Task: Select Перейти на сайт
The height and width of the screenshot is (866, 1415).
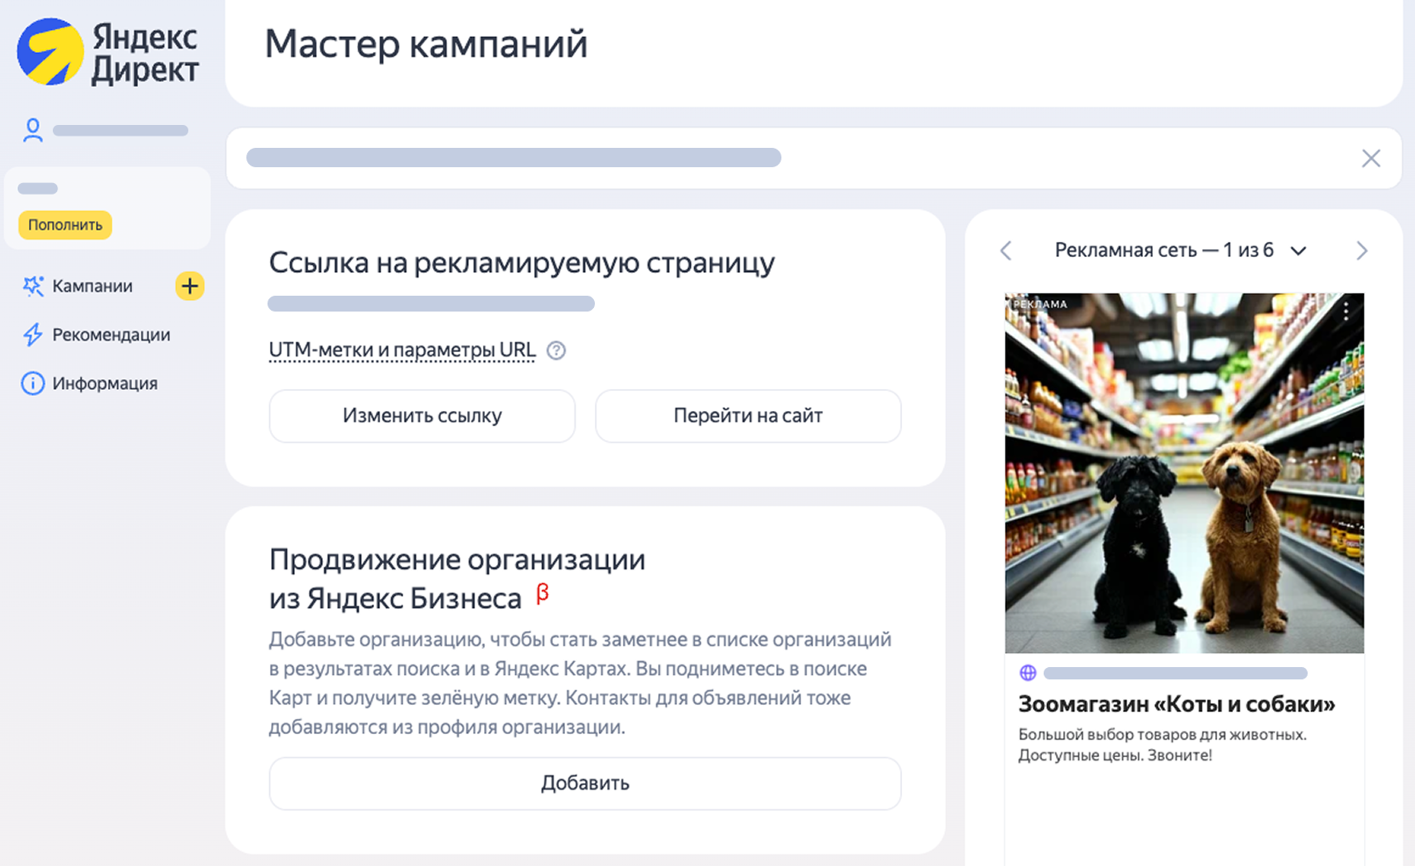Action: click(x=747, y=415)
